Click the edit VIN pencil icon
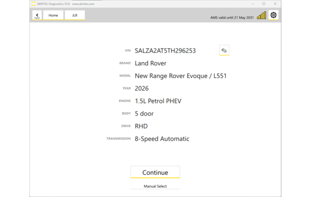Viewport: 311px width, 197px height. pyautogui.click(x=224, y=50)
